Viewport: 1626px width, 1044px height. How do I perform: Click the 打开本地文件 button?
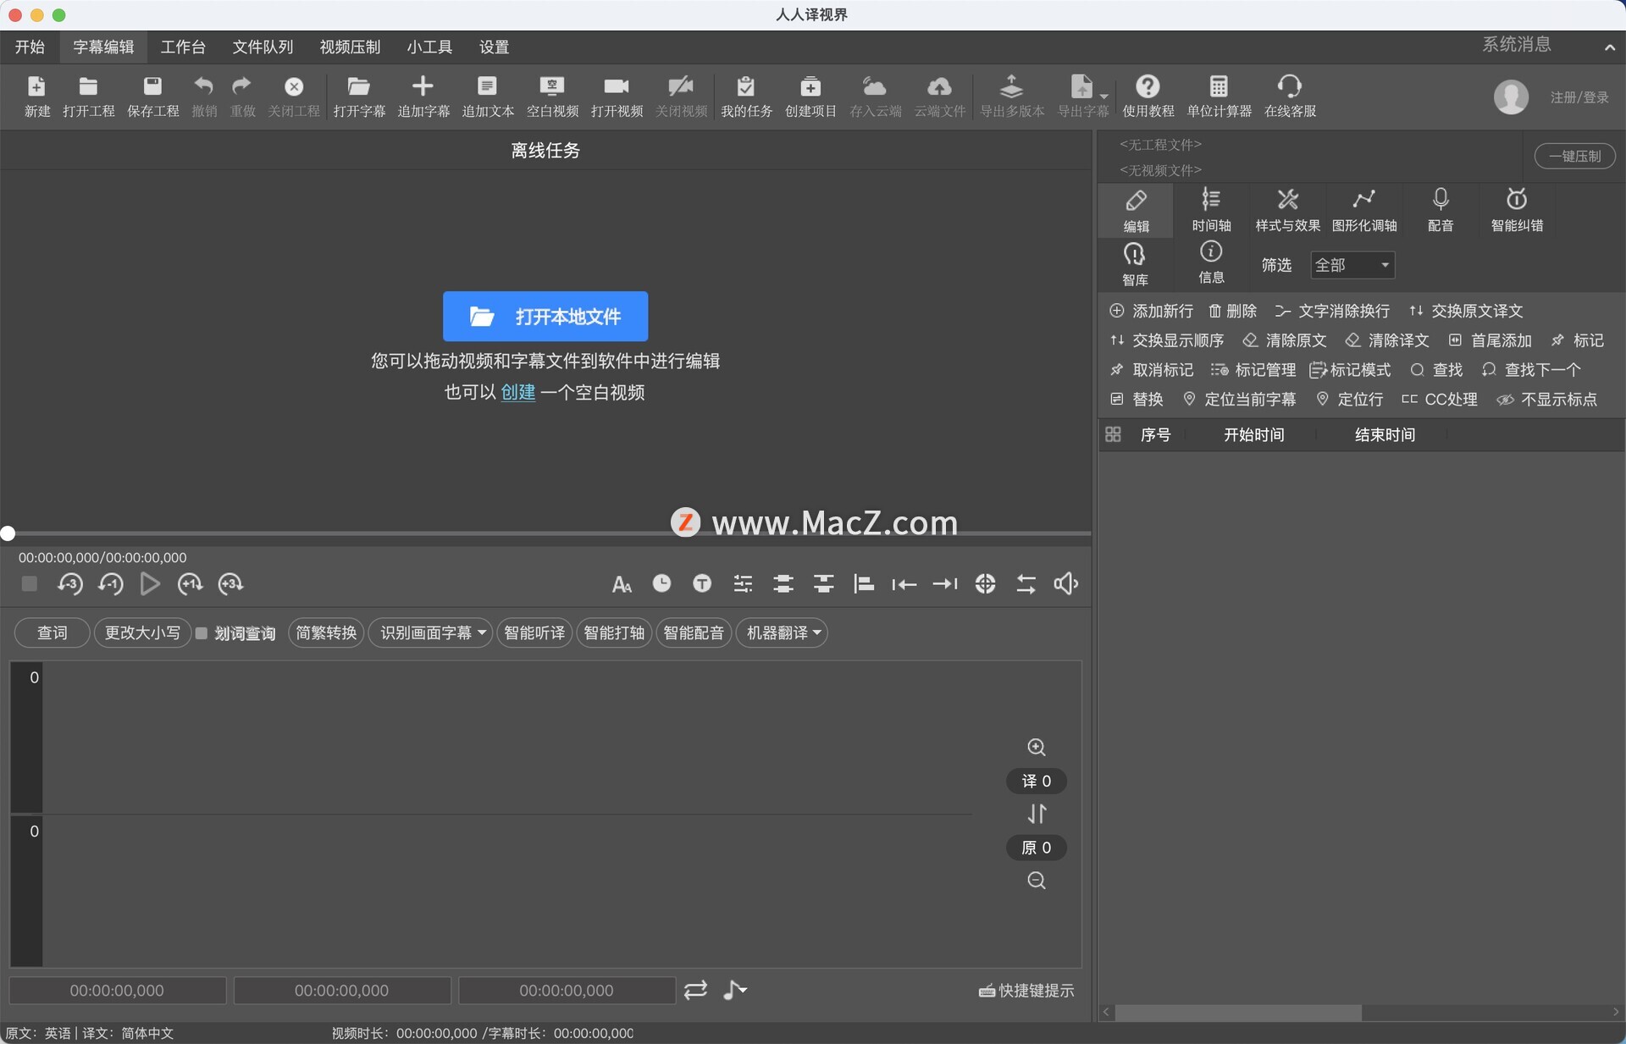[545, 317]
